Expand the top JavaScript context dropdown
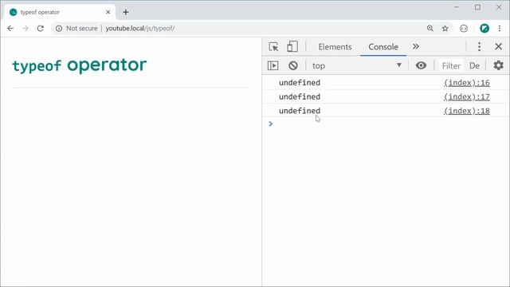 (x=357, y=65)
